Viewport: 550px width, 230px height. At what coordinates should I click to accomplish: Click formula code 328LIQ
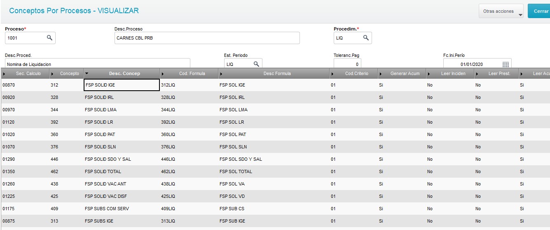168,97
